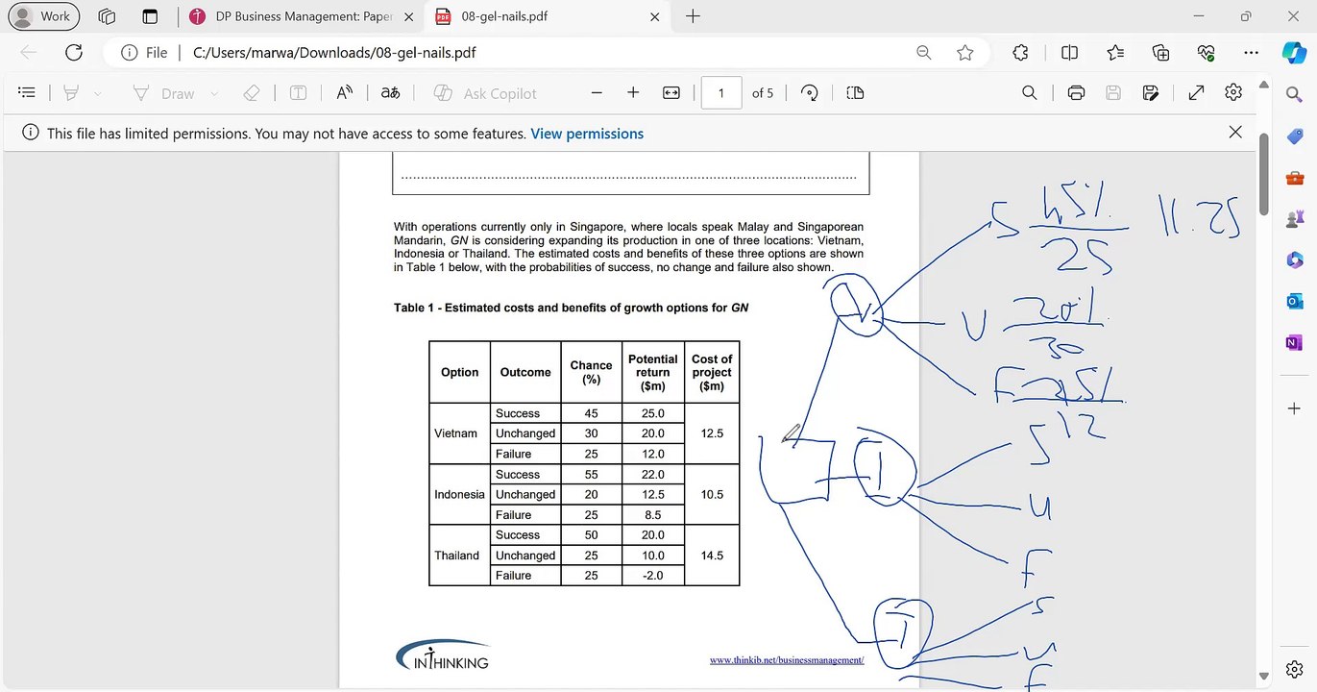Open the Extensions menu

click(x=1020, y=53)
